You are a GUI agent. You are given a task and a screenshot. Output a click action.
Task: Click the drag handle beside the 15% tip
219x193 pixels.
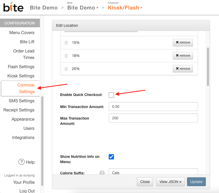pyautogui.click(x=66, y=42)
